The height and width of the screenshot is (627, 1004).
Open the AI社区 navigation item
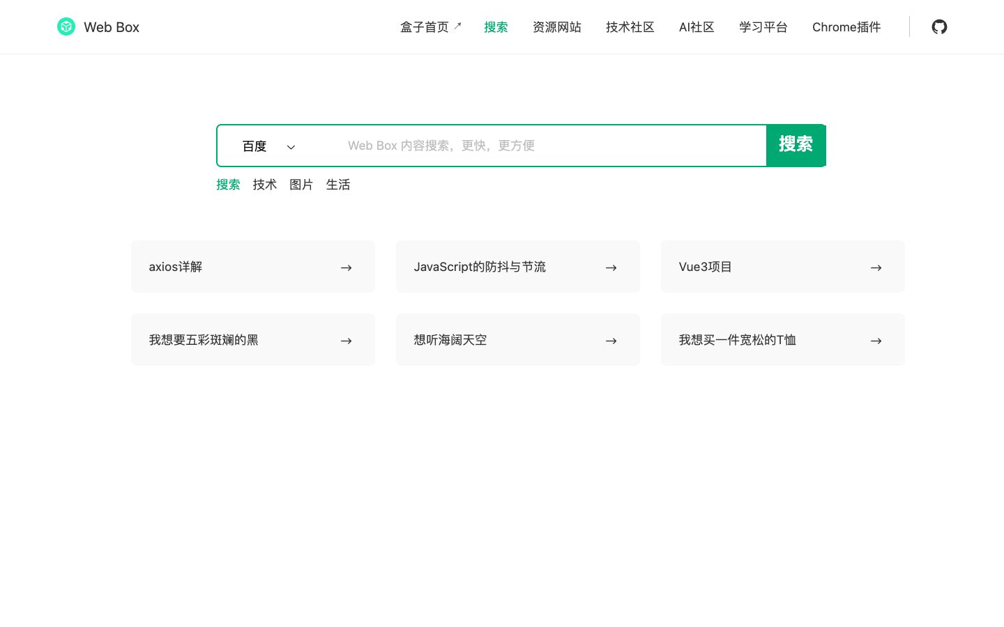pyautogui.click(x=697, y=26)
